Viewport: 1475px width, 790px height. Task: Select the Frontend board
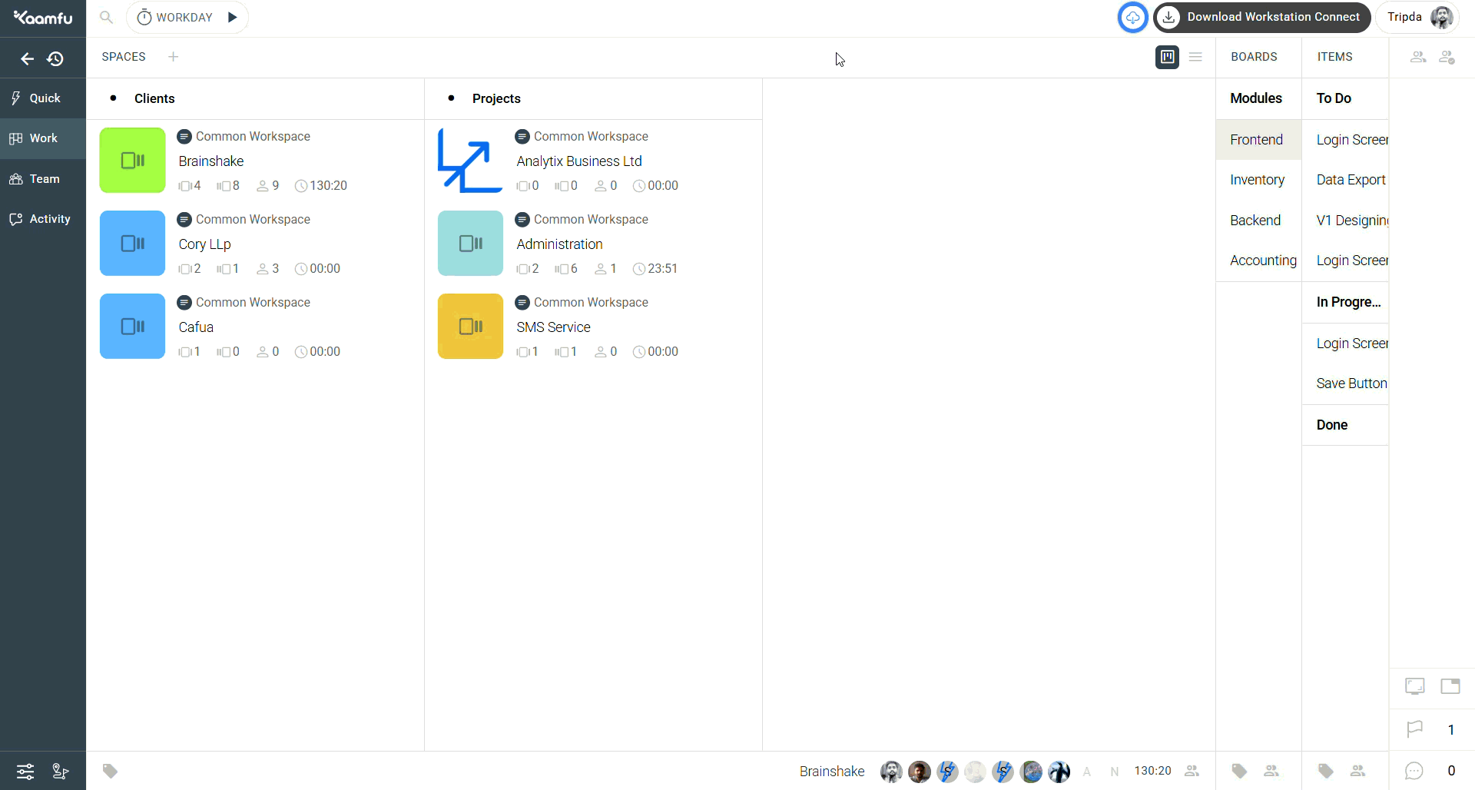pyautogui.click(x=1257, y=140)
